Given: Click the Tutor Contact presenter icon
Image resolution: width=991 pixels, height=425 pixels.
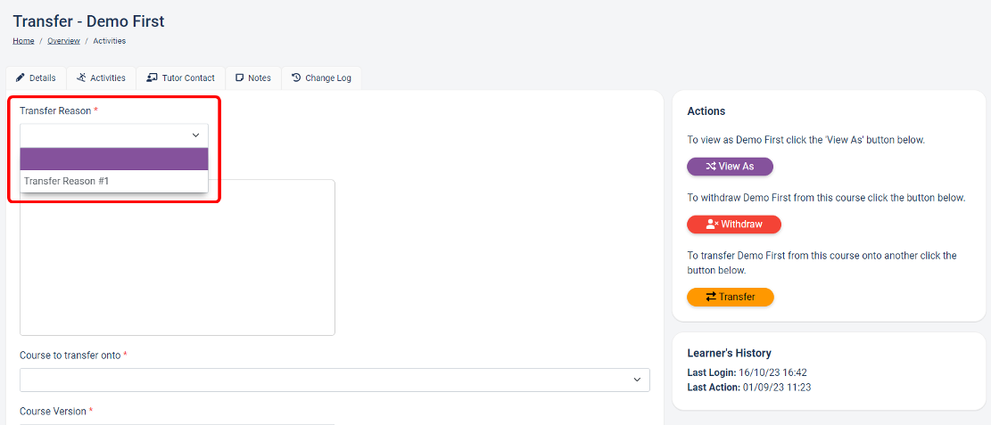Looking at the screenshot, I should pyautogui.click(x=152, y=78).
